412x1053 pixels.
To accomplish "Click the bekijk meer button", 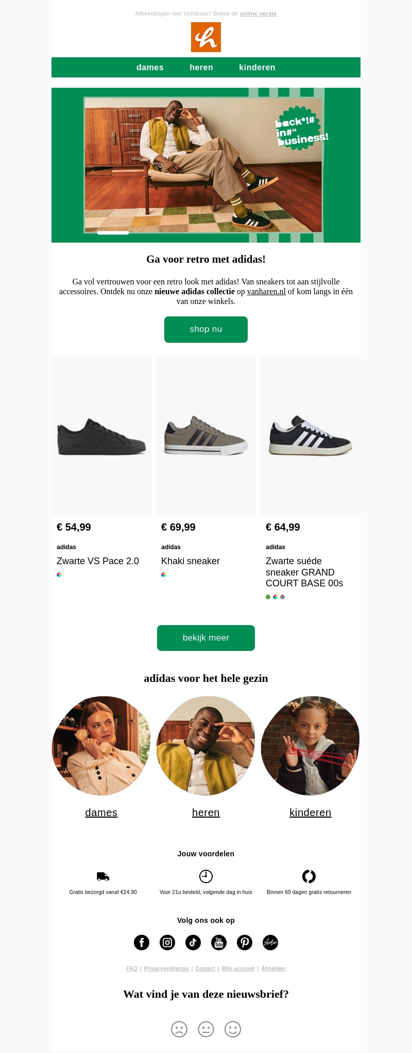I will click(206, 638).
